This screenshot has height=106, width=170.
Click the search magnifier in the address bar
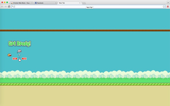click(x=13, y=7)
